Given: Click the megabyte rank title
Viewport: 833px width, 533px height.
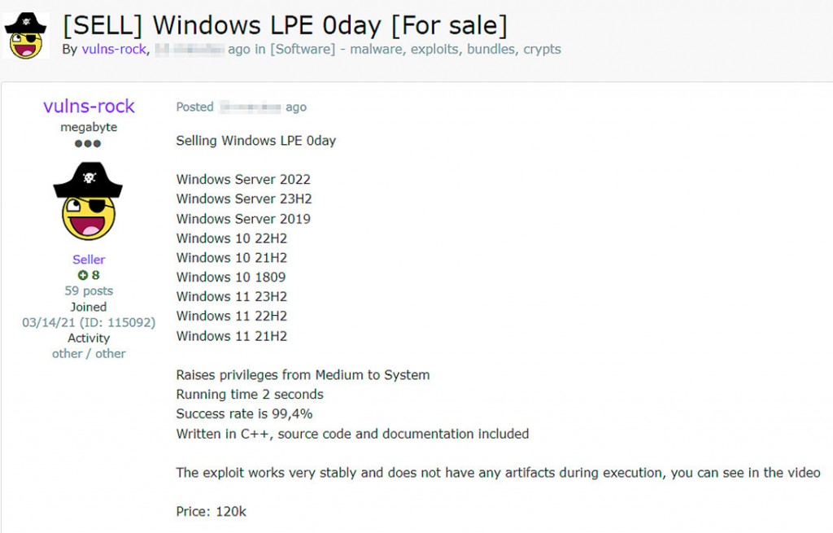Looking at the screenshot, I should pyautogui.click(x=89, y=127).
